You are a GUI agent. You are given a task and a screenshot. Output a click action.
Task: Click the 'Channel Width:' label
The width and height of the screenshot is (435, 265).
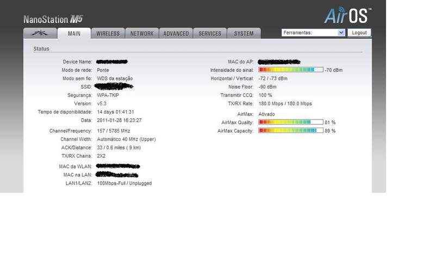(76, 139)
